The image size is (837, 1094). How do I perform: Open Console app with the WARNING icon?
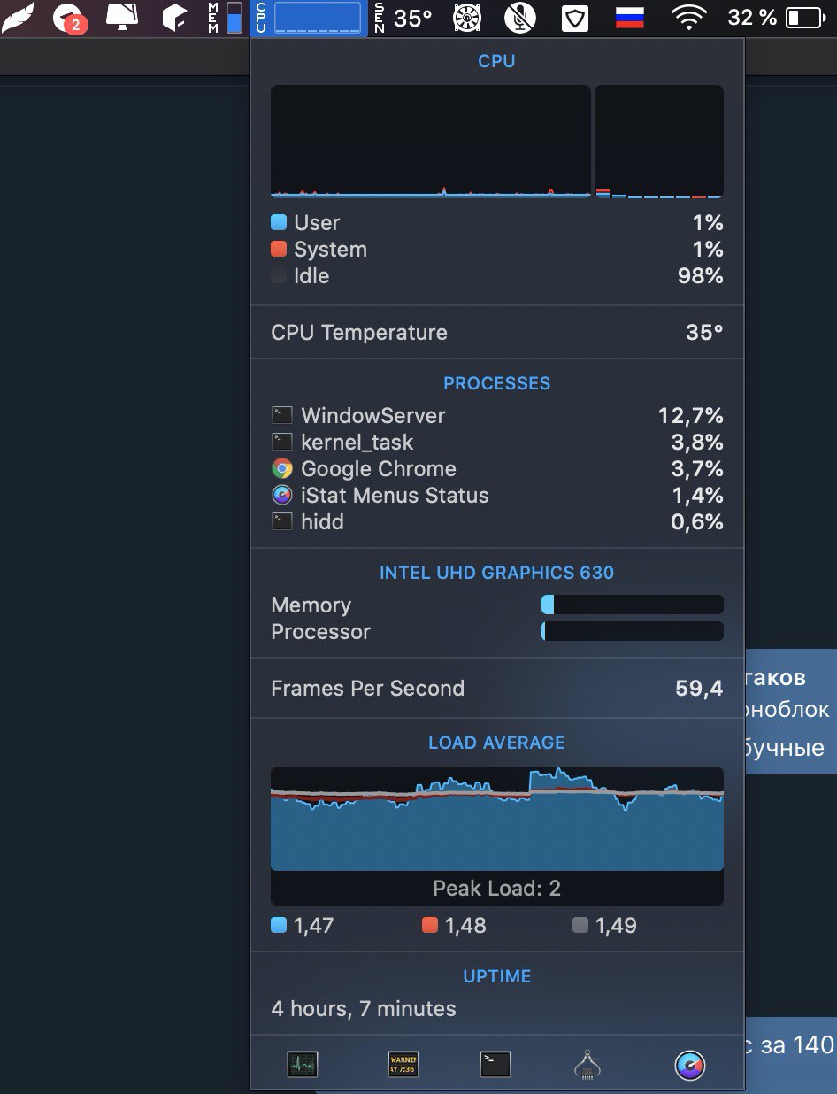point(403,1063)
